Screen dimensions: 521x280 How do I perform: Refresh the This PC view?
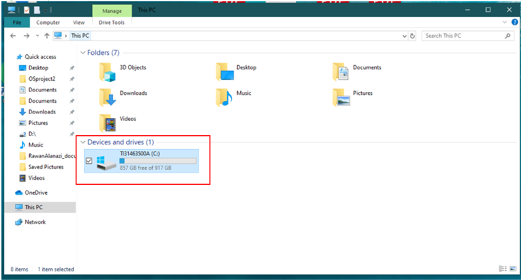pos(413,36)
